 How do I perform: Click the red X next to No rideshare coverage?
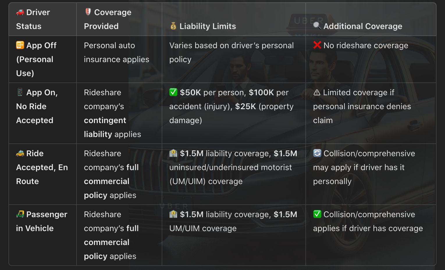tap(317, 45)
